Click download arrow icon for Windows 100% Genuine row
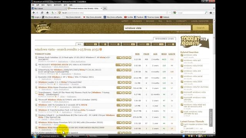Image resolution: width=246 pixels, height=138 pixels. pos(130,105)
